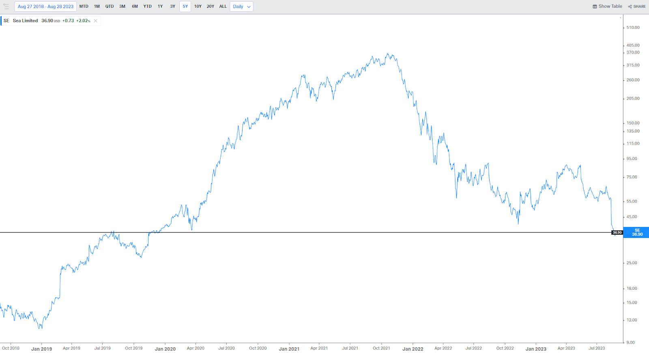The height and width of the screenshot is (353, 649).
Task: Click the Jan 2019 date axis label
Action: (x=41, y=349)
